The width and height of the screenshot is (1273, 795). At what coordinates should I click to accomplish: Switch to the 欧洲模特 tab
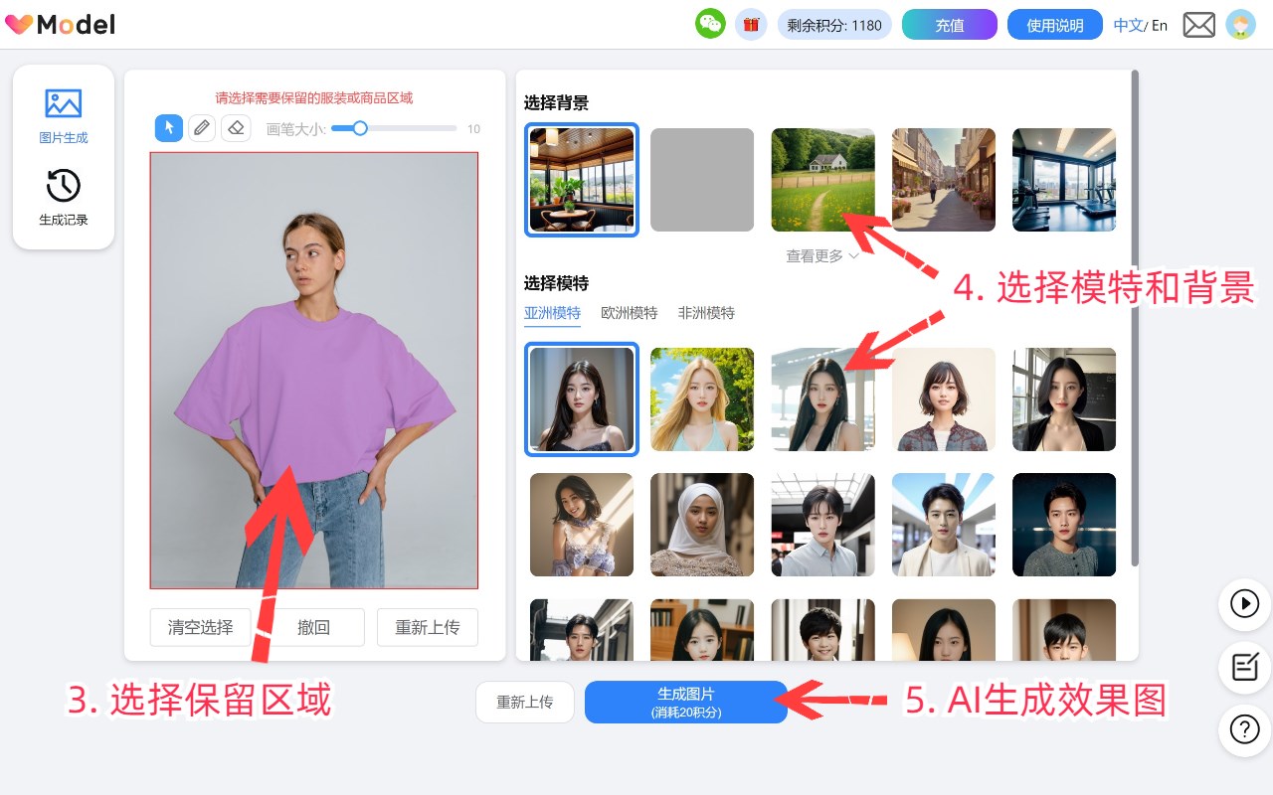pyautogui.click(x=629, y=313)
